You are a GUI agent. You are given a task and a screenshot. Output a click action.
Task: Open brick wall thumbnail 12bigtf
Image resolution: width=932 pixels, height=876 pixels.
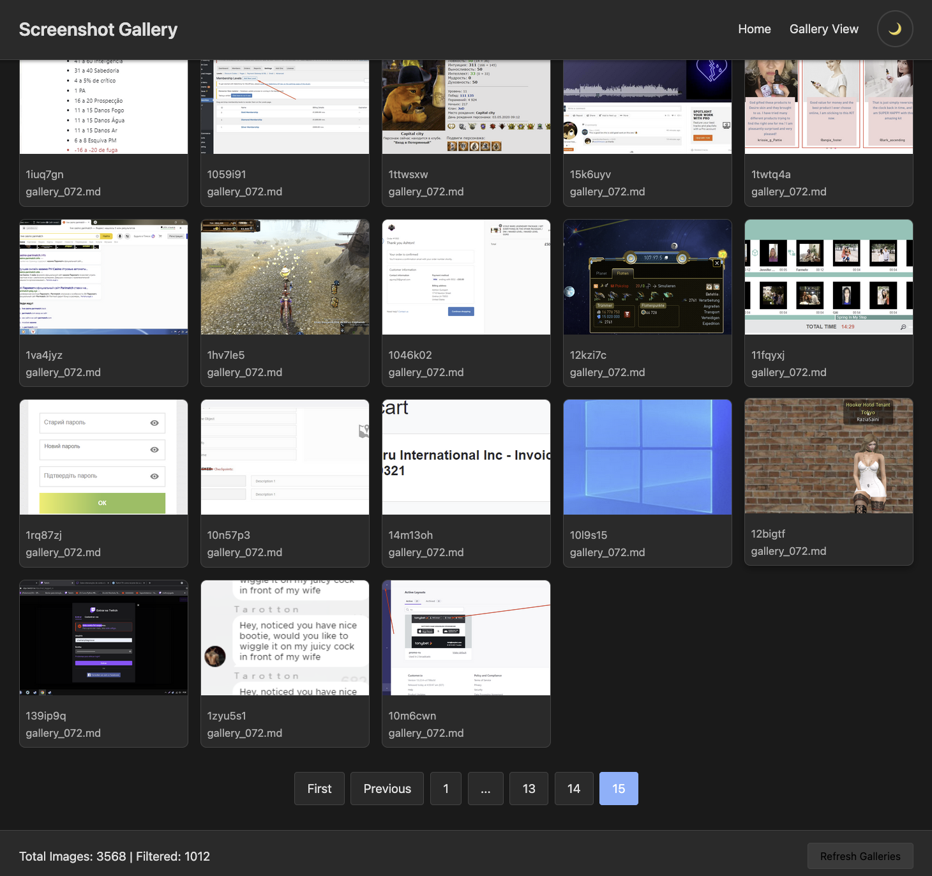point(829,456)
